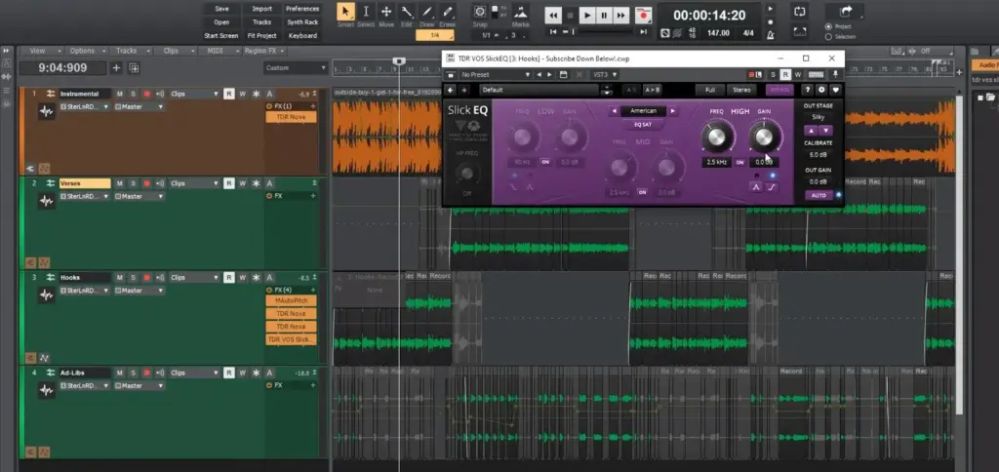
Task: Open SlickEQ settings gear
Action: (x=821, y=91)
